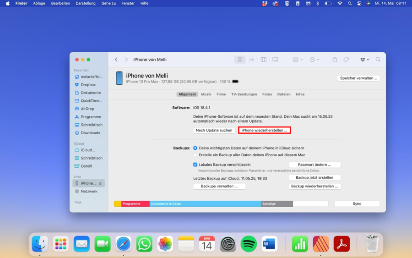Open Wi-Fi status in menu bar
This screenshot has width=412, height=258.
pos(340,3)
